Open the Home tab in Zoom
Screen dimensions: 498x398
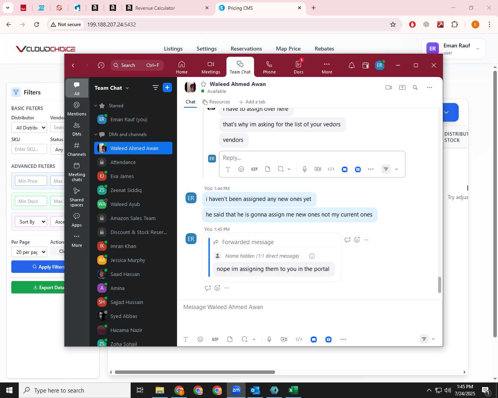click(x=181, y=67)
